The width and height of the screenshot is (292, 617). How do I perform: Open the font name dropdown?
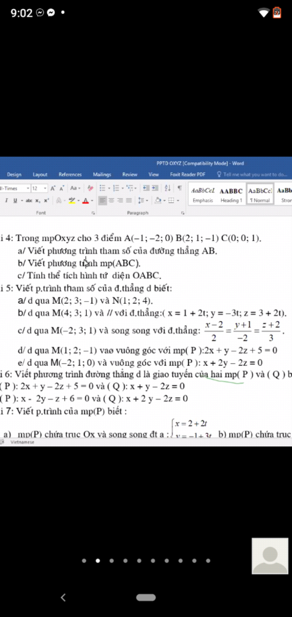coord(28,188)
